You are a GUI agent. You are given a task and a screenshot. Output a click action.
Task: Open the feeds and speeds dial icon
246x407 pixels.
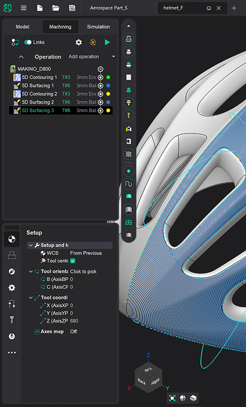[x=11, y=336]
